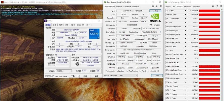Open hamburger menu in Graphics Card GPU-Z window
This screenshot has width=224, height=101.
[x=161, y=6]
